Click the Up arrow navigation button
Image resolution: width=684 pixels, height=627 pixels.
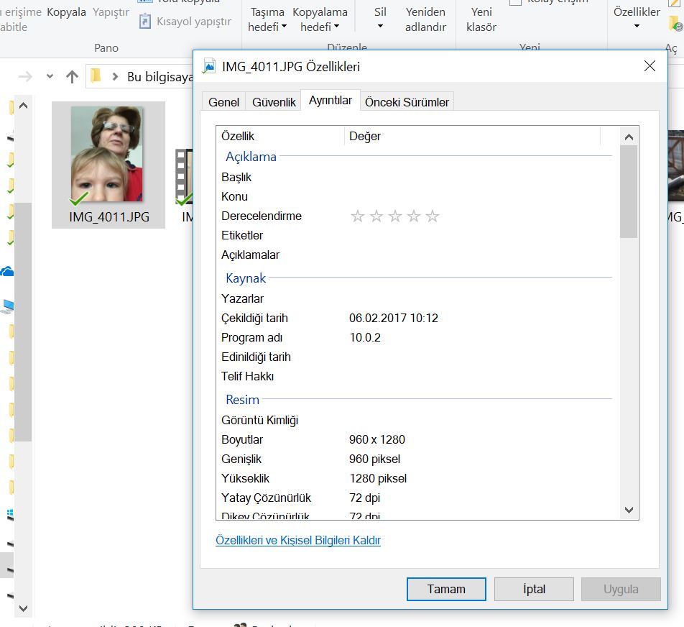72,77
